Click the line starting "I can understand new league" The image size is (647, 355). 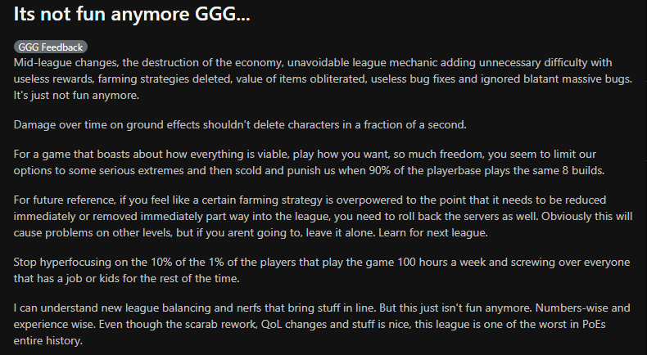click(322, 308)
